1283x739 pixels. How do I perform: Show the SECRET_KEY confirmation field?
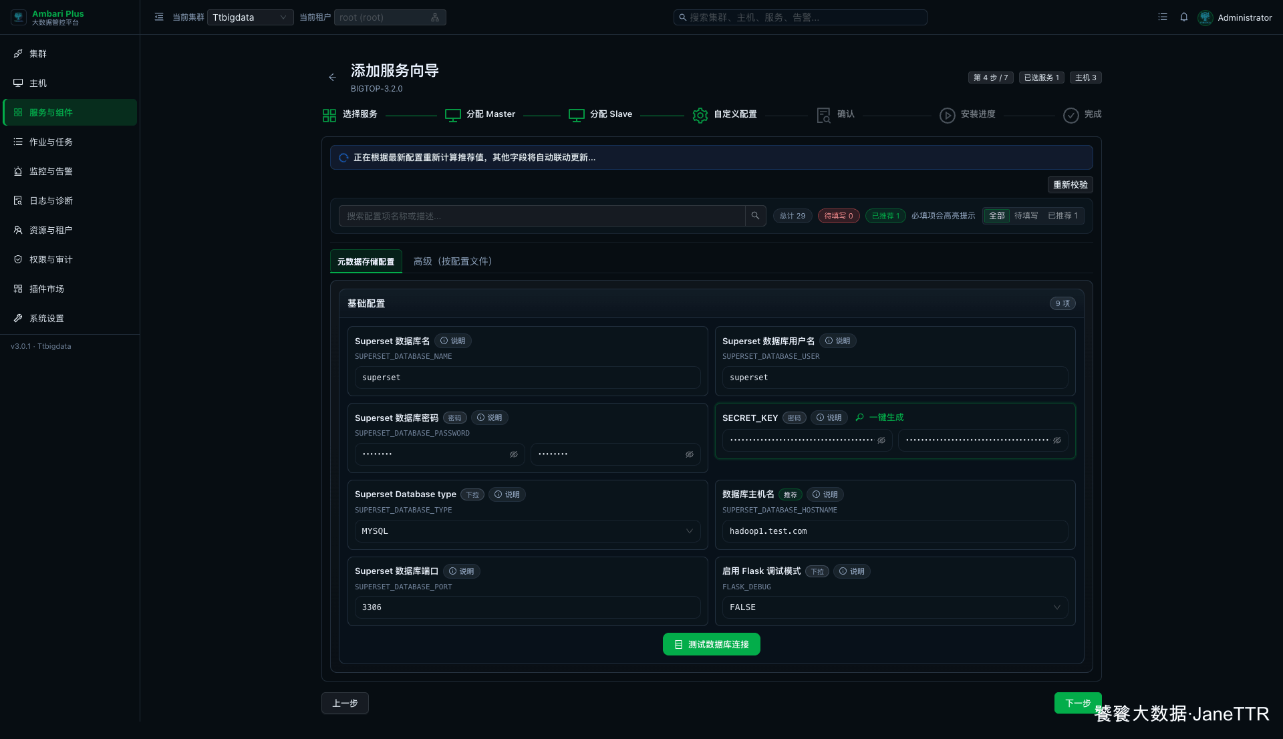tap(1057, 440)
